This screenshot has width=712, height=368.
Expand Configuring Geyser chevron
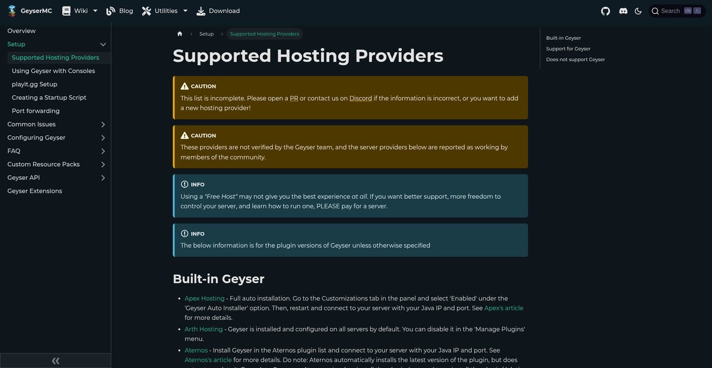click(103, 138)
